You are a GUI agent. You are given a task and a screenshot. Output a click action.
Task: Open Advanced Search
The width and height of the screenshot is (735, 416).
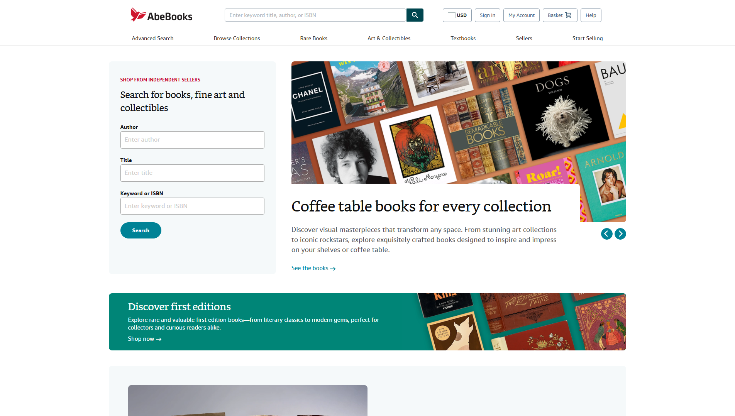tap(152, 38)
